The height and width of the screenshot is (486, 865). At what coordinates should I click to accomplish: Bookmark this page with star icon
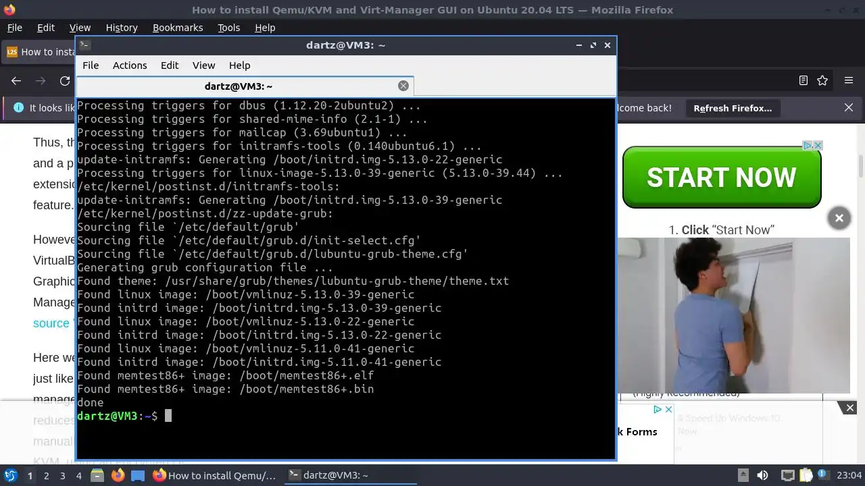pos(822,80)
